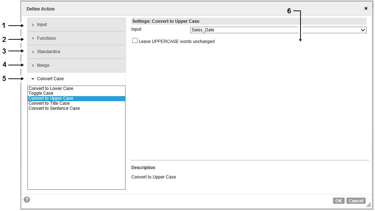Collapse the Convert Case down-arrow icon
Viewport: 375px width, 211px height.
[x=33, y=79]
